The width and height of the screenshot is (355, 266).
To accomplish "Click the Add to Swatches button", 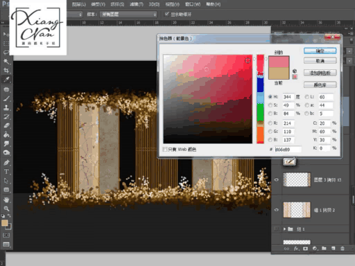I will [x=320, y=73].
